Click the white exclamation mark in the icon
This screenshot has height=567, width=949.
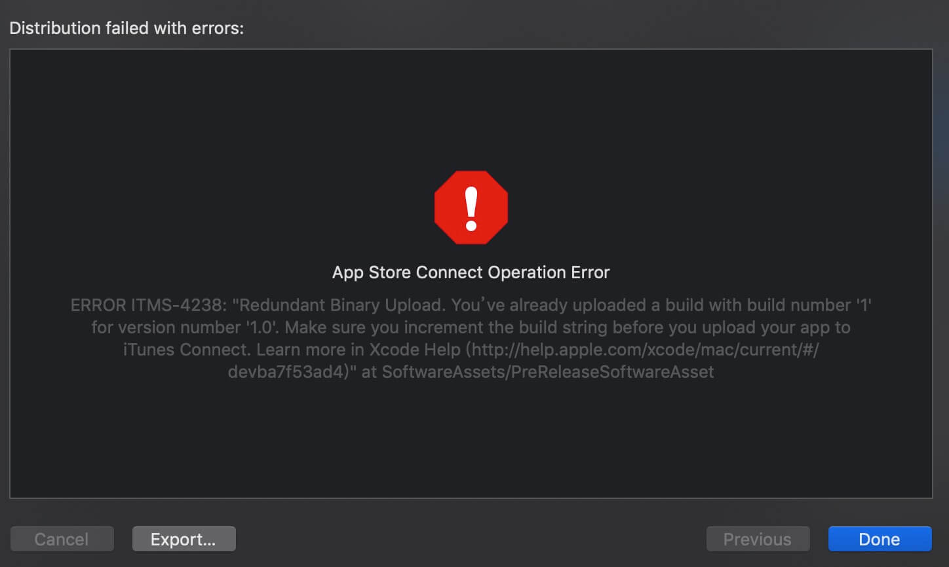471,208
